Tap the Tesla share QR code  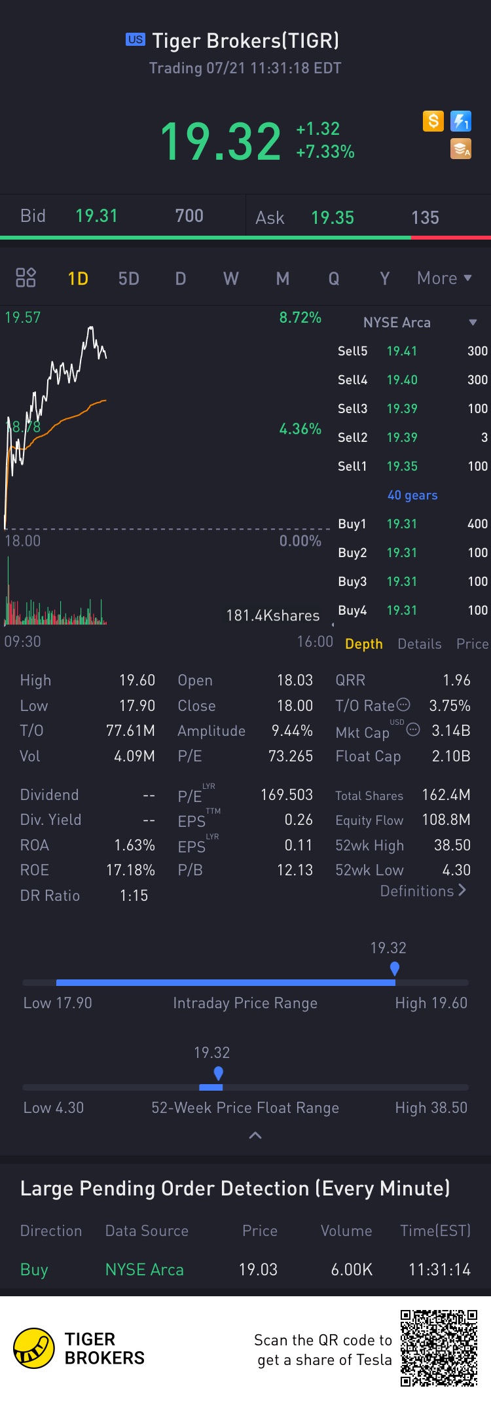(x=439, y=1348)
